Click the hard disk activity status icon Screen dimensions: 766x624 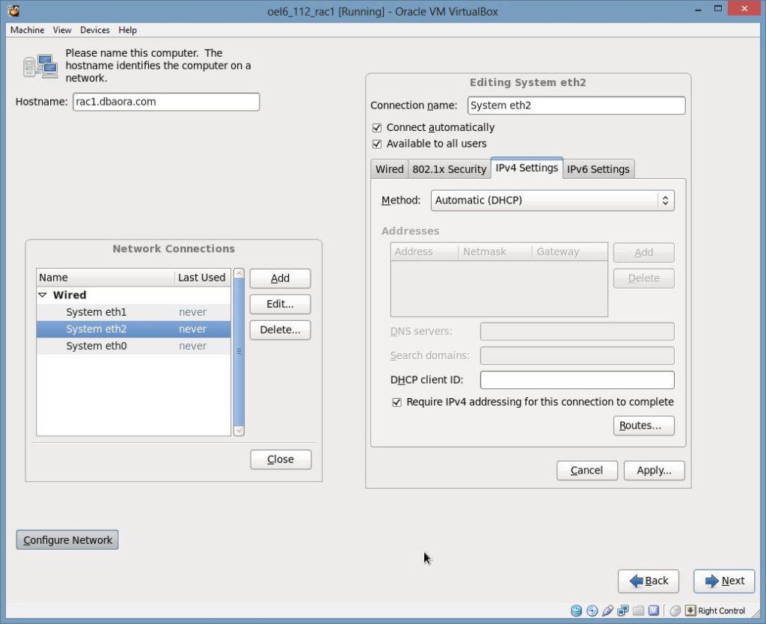(x=577, y=611)
